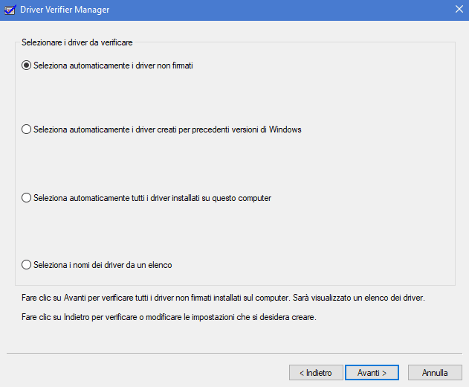Select radio button for older Windows version drivers

pyautogui.click(x=27, y=129)
